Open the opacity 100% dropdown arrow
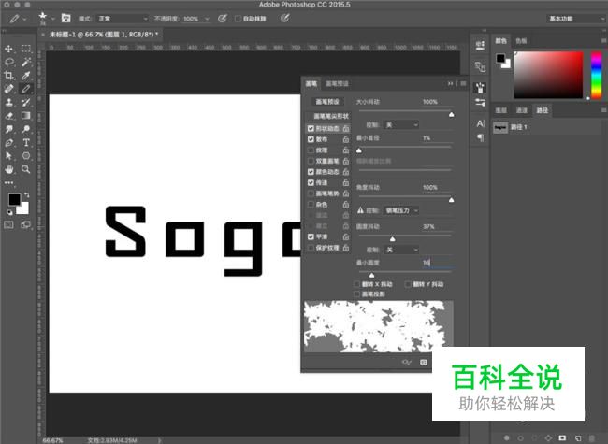This screenshot has width=608, height=444. (x=207, y=19)
